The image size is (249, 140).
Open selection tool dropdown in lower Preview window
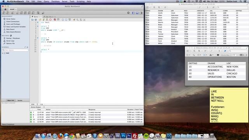click(x=188, y=55)
